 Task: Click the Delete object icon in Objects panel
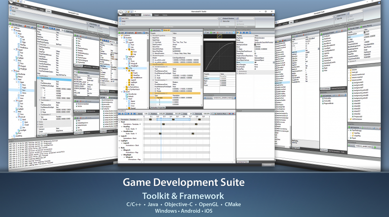click(x=140, y=32)
